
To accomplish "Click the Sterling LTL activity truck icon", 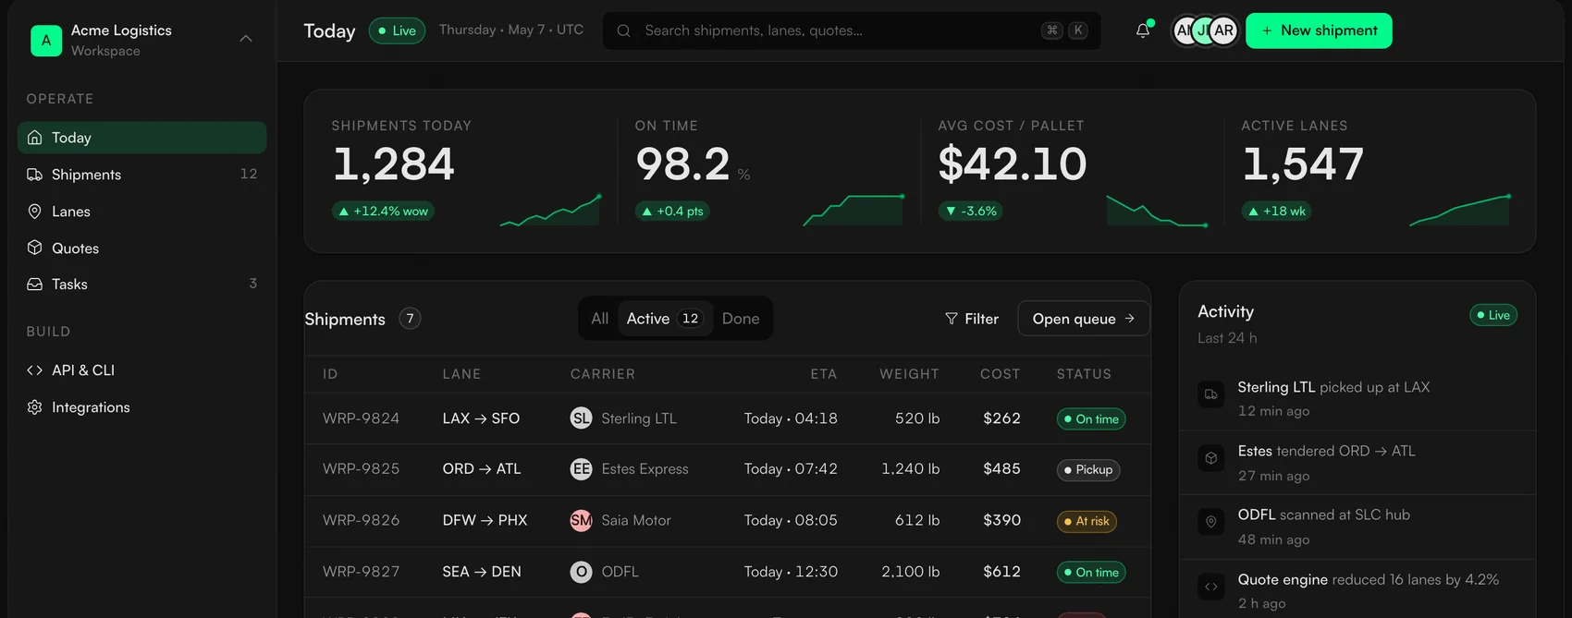I will [1210, 394].
